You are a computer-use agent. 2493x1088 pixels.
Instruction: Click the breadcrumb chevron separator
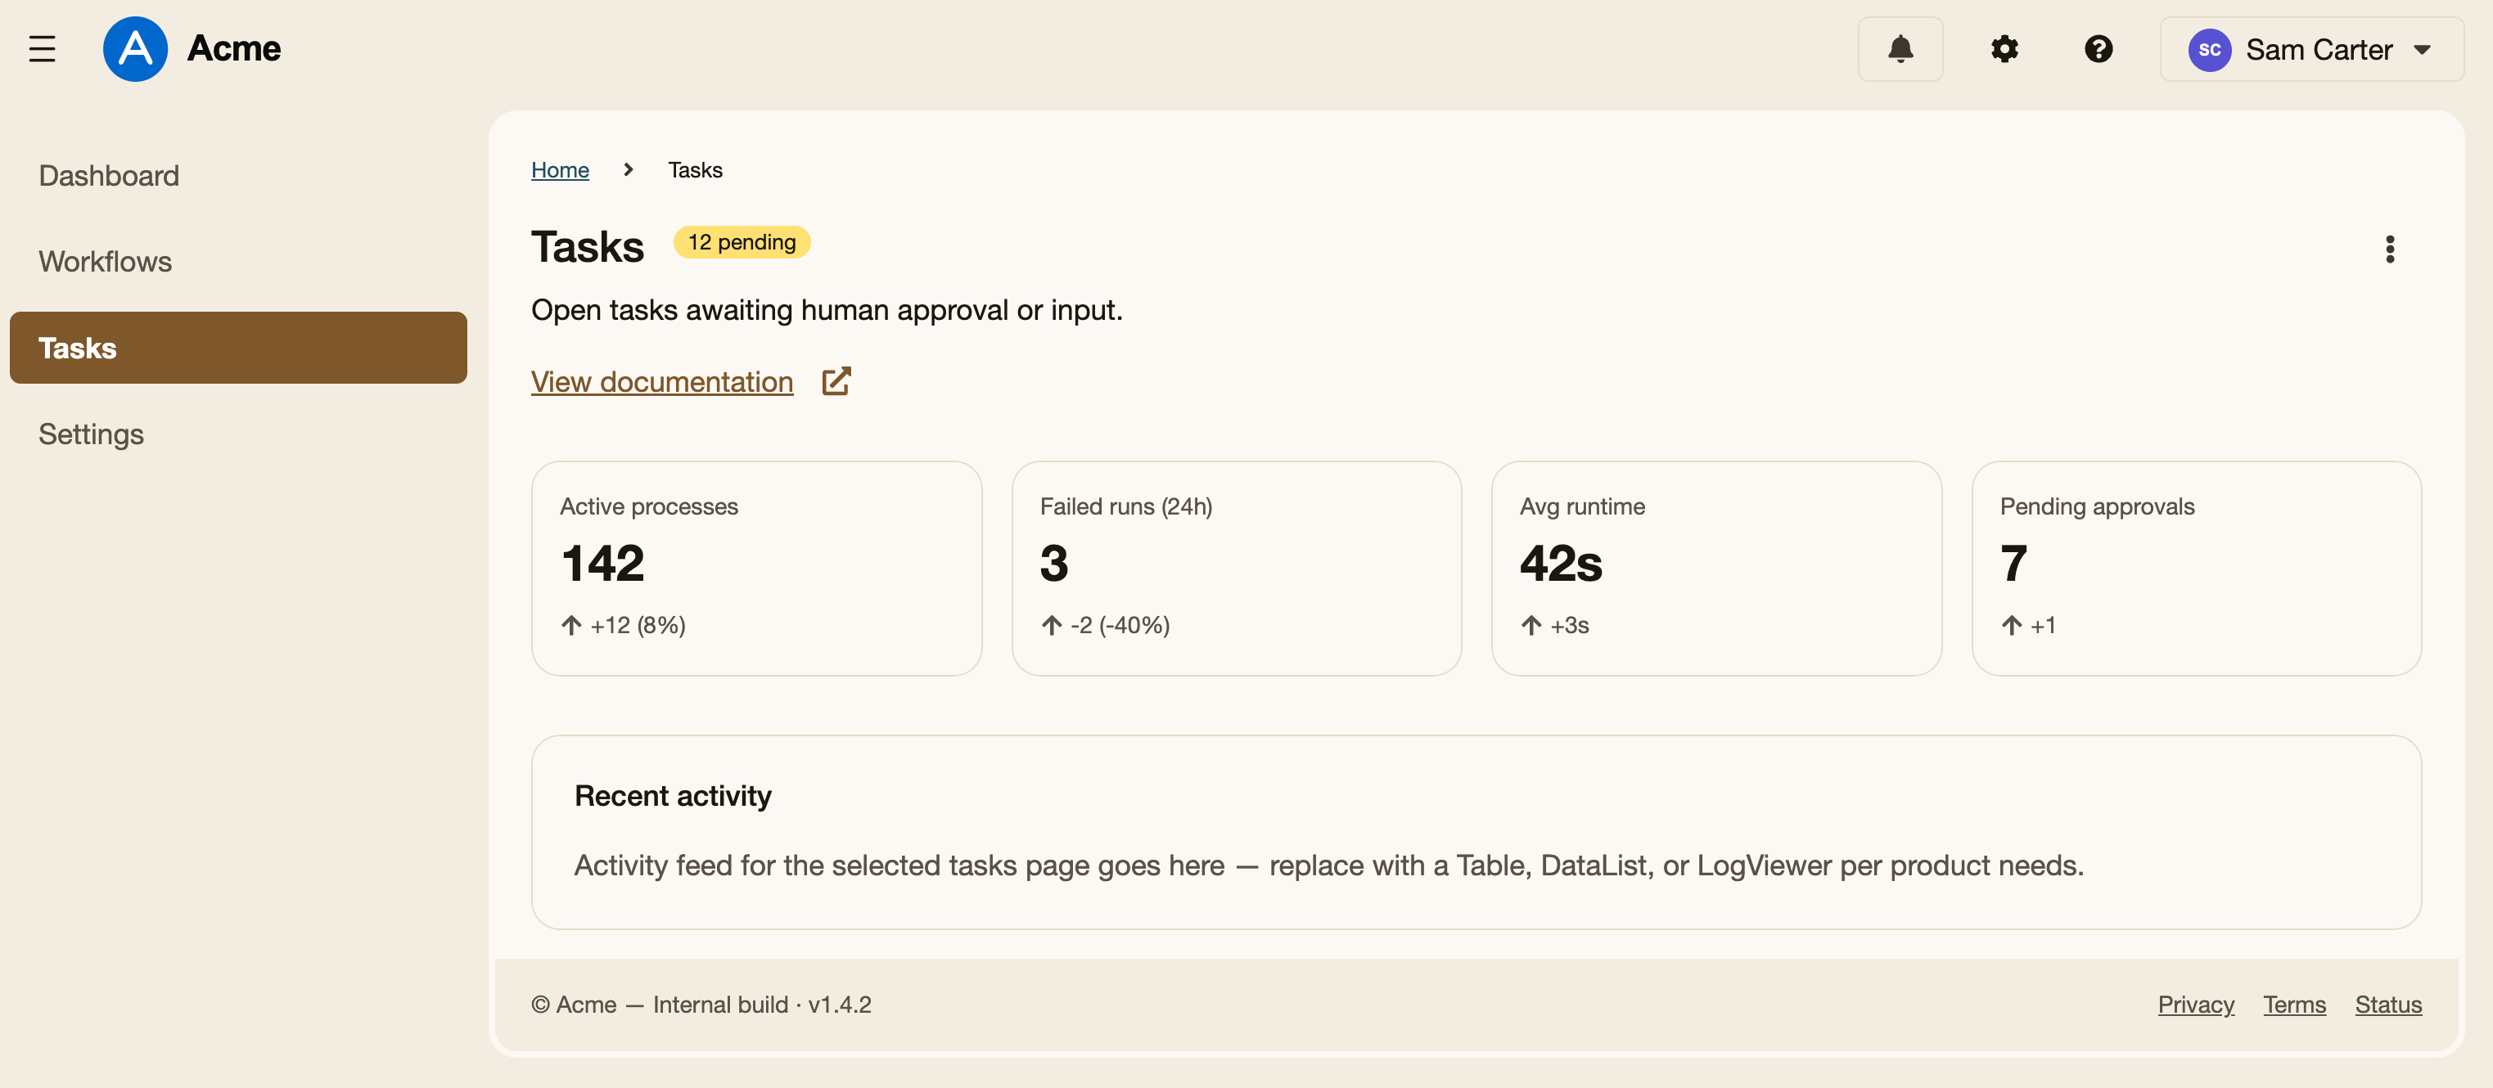pyautogui.click(x=628, y=169)
